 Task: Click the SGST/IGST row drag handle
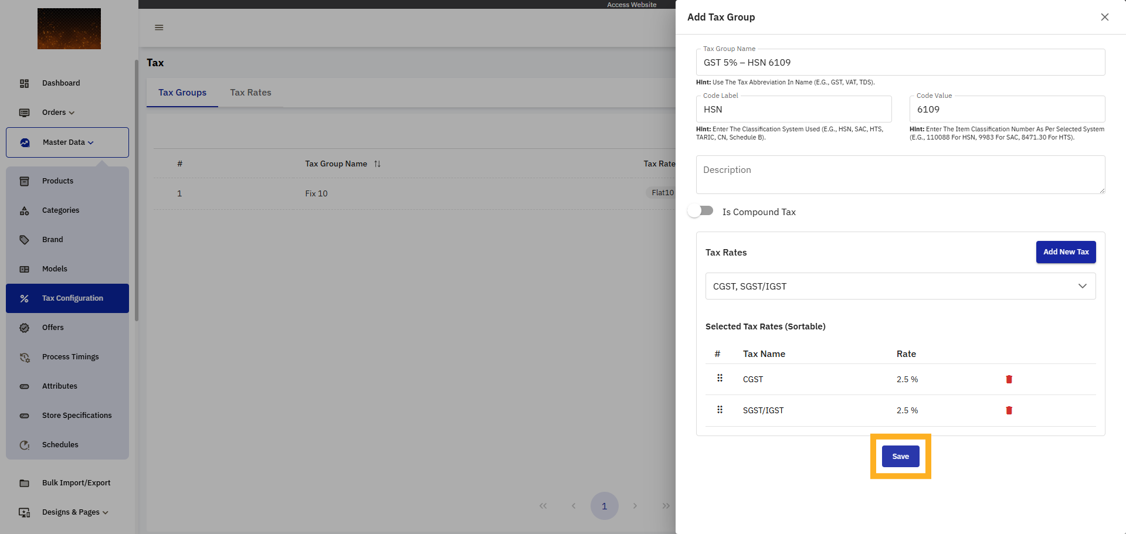pyautogui.click(x=720, y=410)
